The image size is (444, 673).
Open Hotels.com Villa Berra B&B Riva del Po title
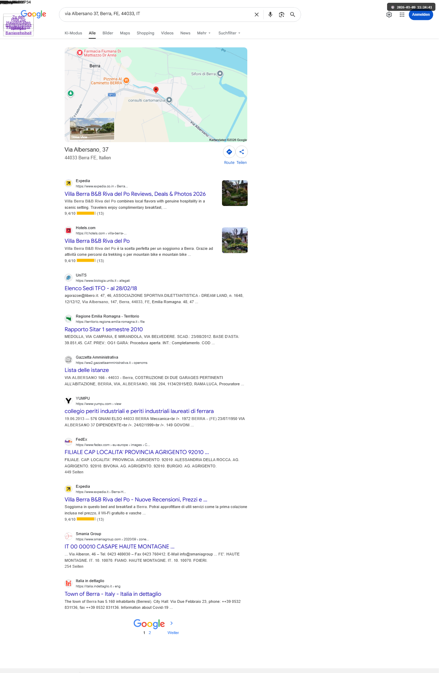pos(97,241)
